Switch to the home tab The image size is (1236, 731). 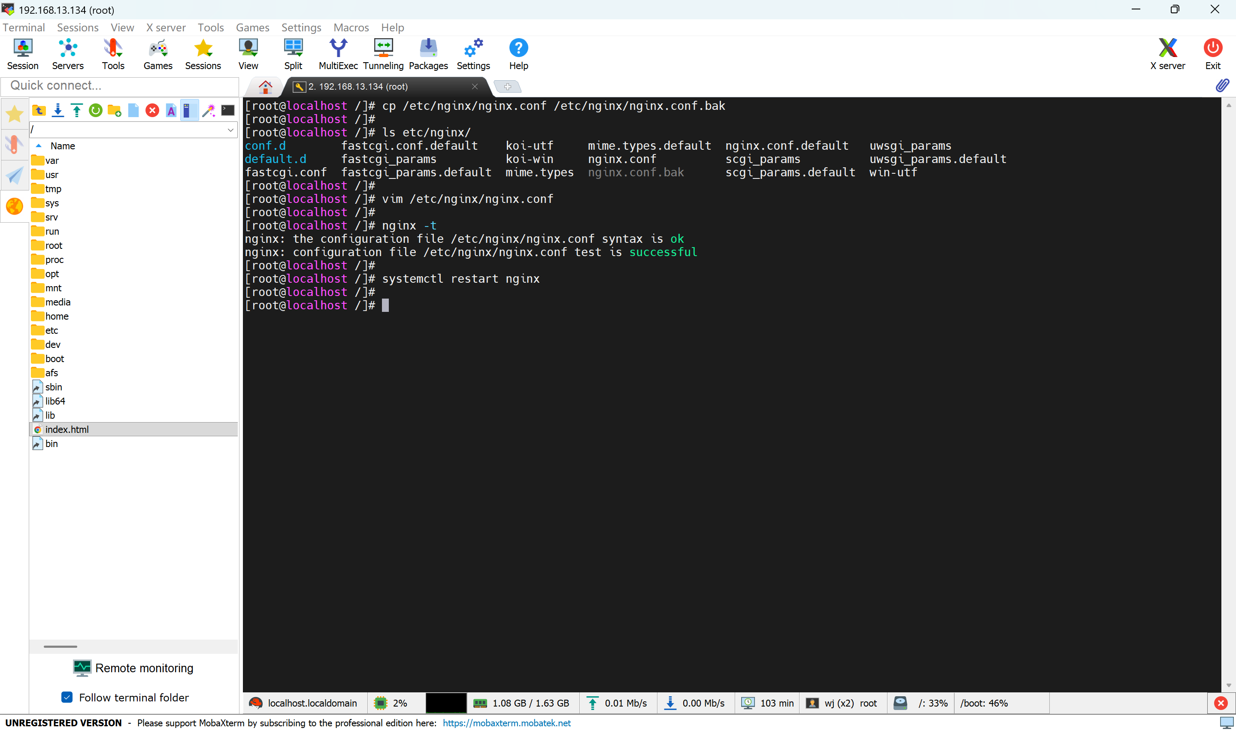[x=265, y=87]
